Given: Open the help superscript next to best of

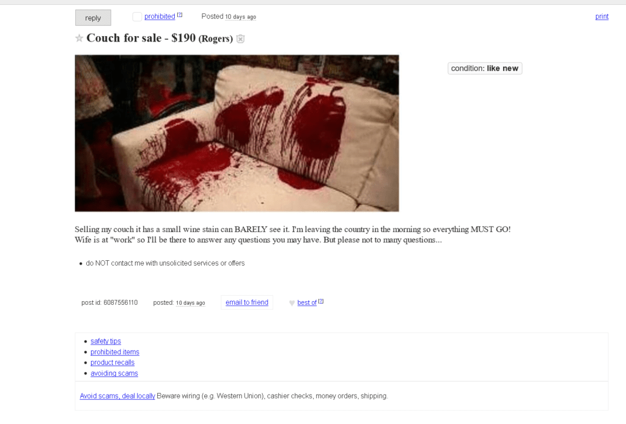Looking at the screenshot, I should [321, 301].
